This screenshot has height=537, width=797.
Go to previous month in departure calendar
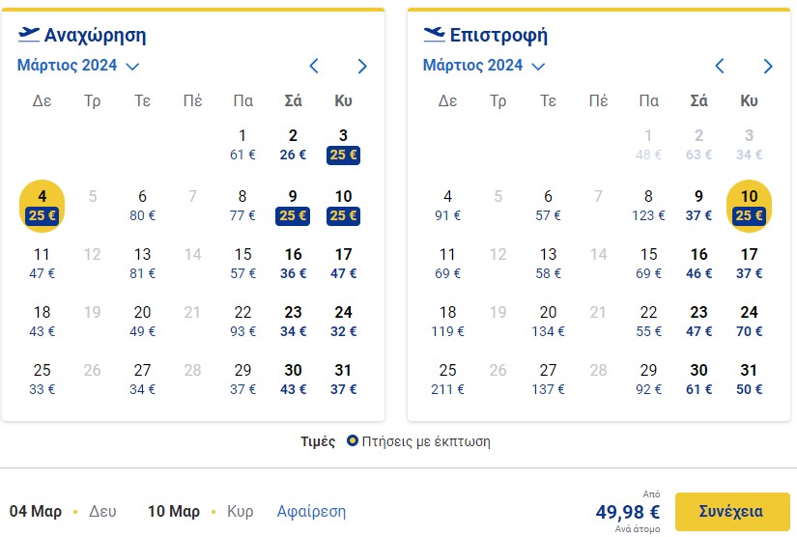(x=314, y=66)
